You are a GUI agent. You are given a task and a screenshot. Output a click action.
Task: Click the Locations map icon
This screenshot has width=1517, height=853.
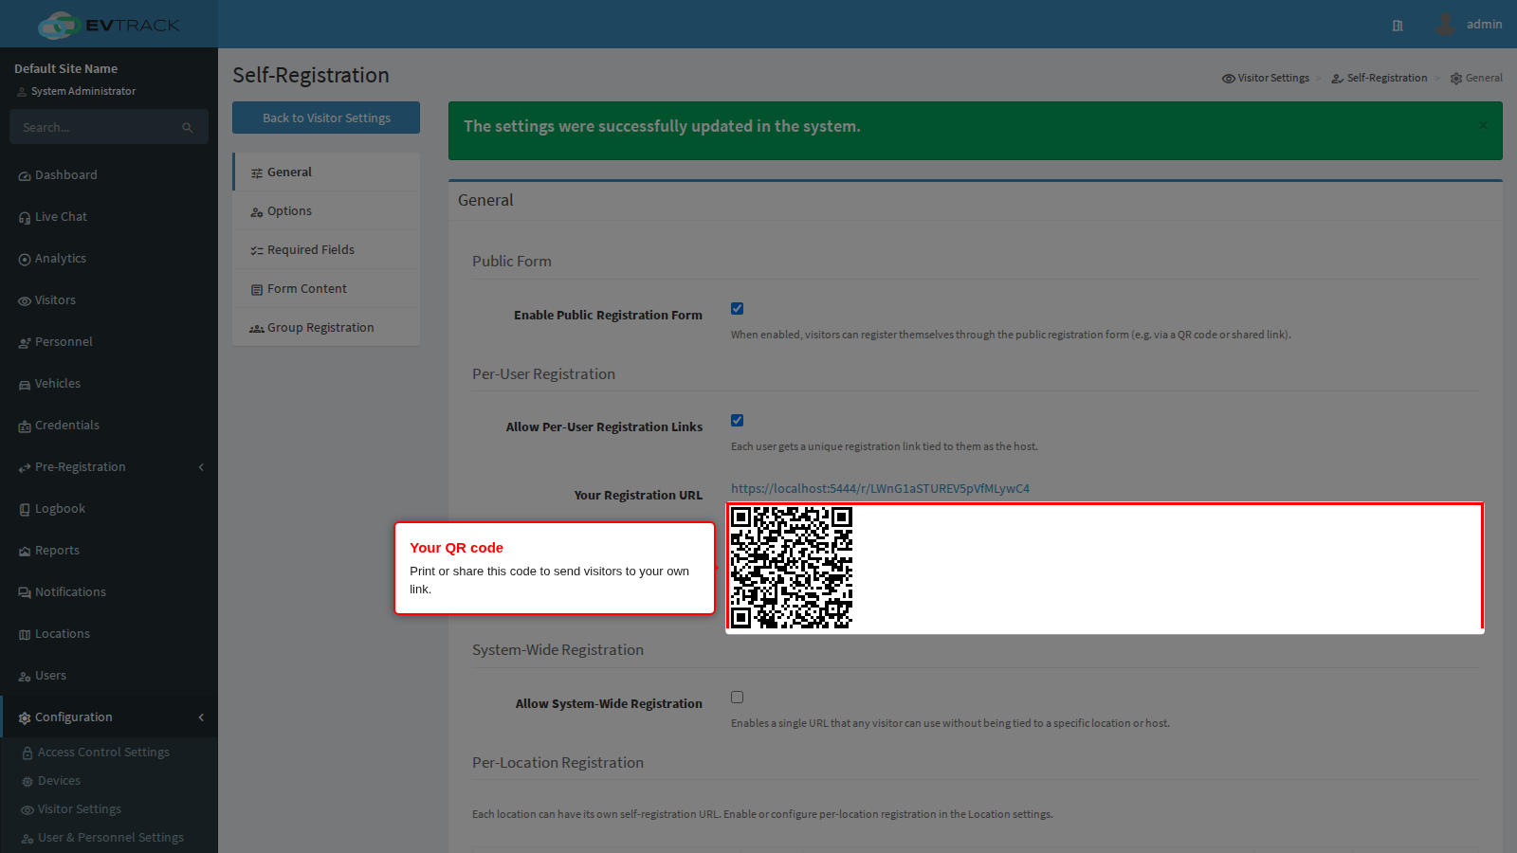coord(25,635)
